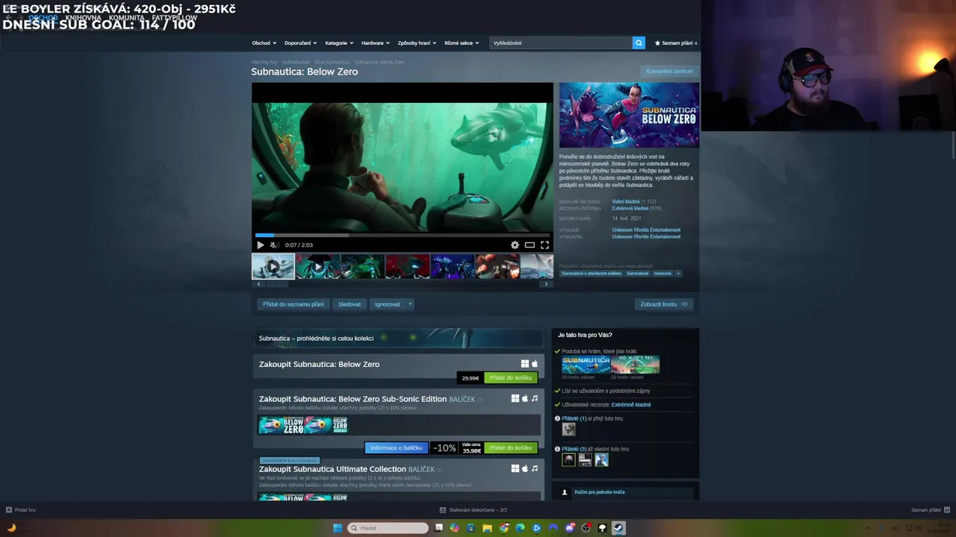Click friend avatar who wants this game
This screenshot has width=956, height=537.
tap(569, 430)
